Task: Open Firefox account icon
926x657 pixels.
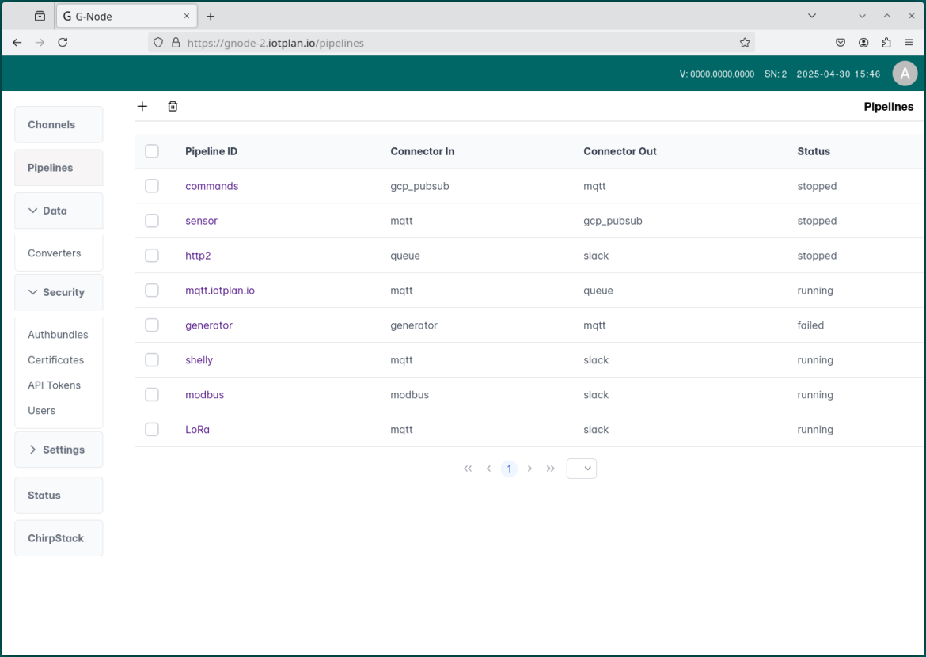Action: tap(863, 43)
